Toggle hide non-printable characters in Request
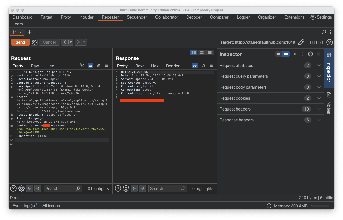 click(x=82, y=66)
